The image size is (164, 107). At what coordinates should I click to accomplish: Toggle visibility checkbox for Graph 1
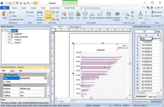click(6, 31)
